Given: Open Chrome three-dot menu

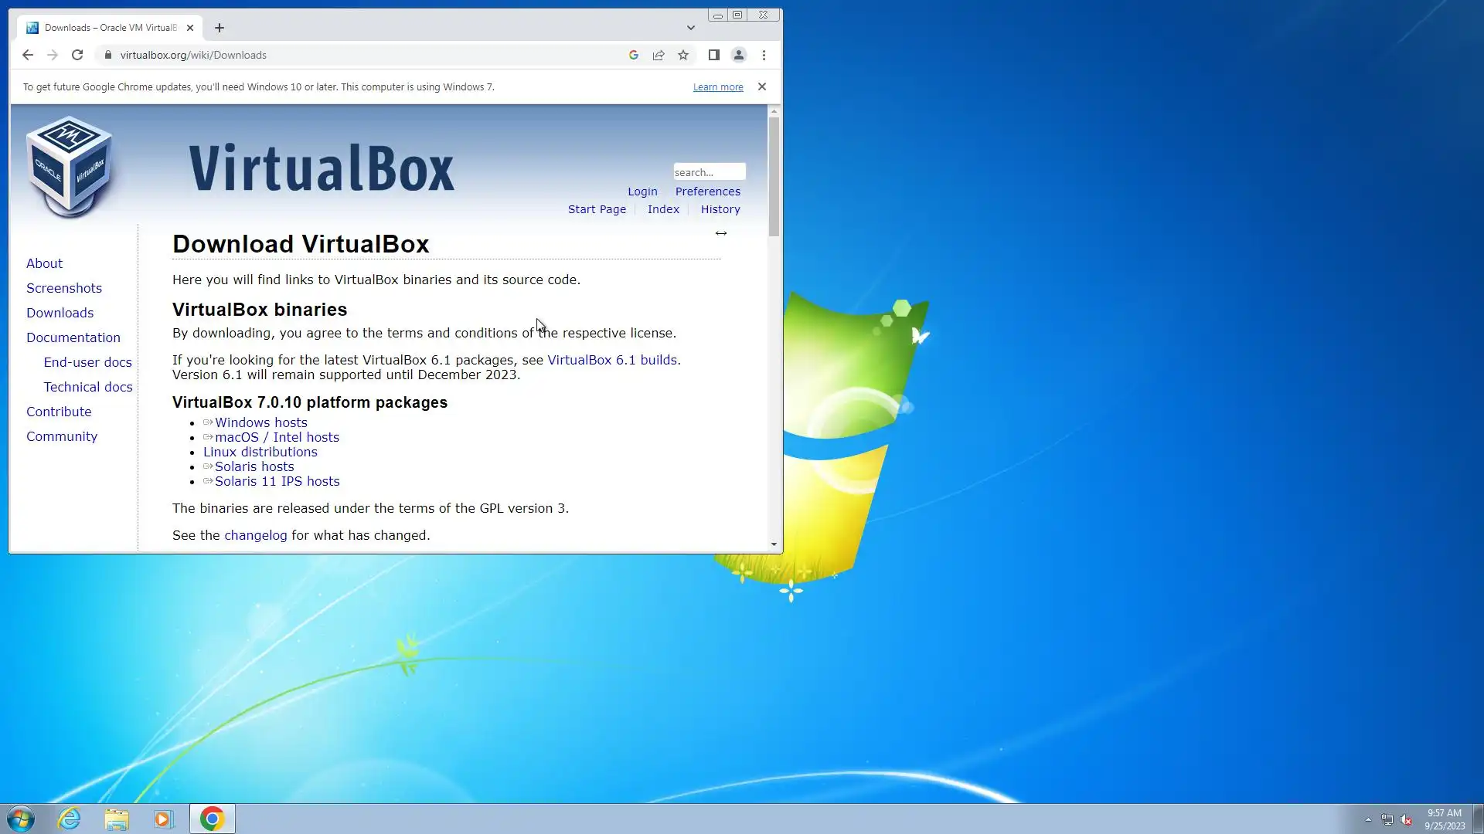Looking at the screenshot, I should (764, 55).
